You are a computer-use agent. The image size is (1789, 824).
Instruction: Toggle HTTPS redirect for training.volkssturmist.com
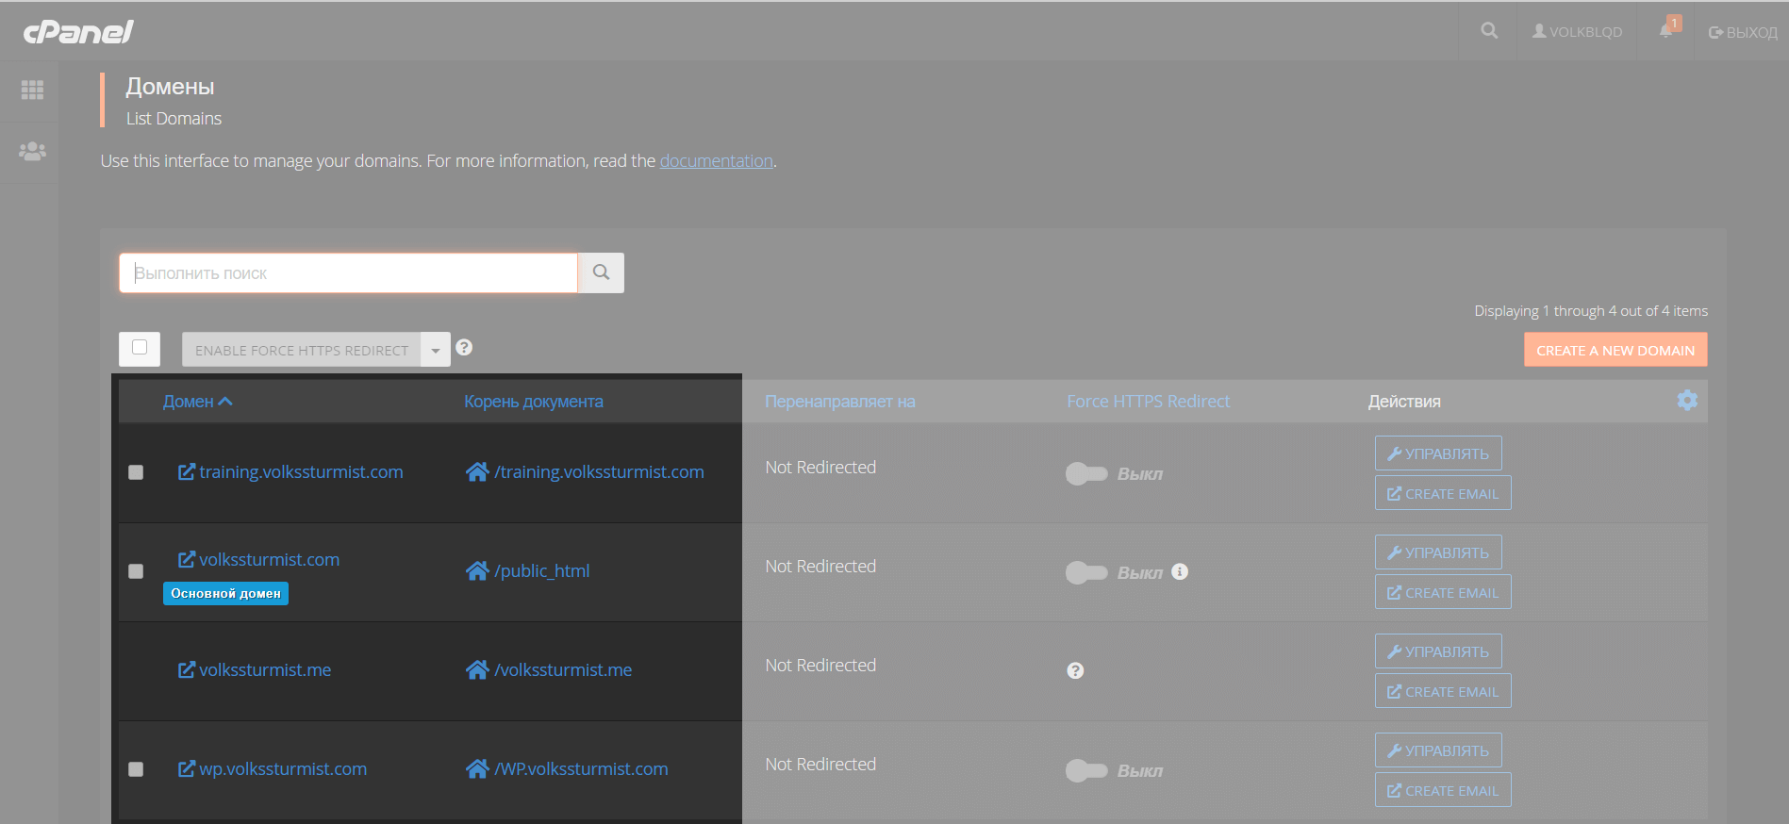tap(1086, 473)
